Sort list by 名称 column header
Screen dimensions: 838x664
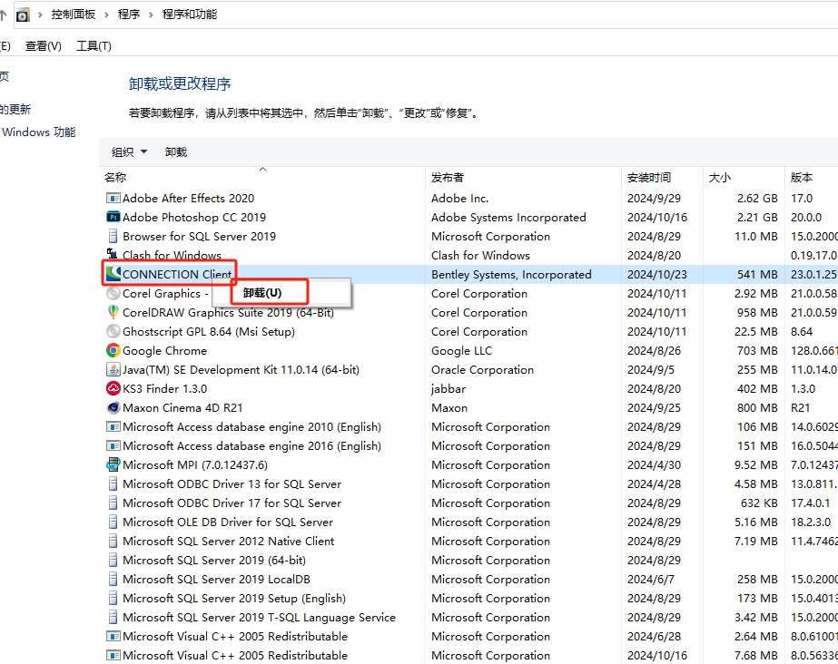point(261,177)
